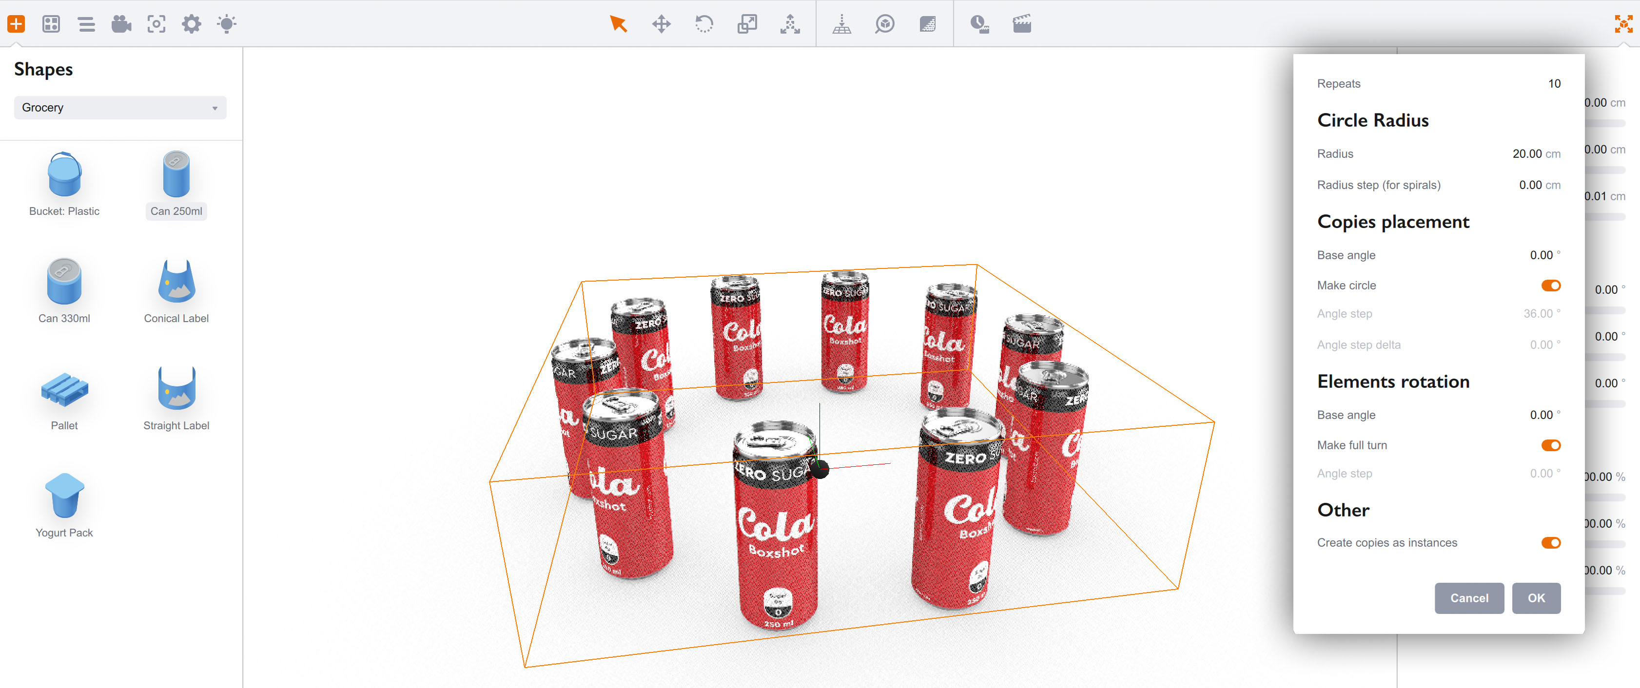The height and width of the screenshot is (688, 1640).
Task: Choose the Scale tool
Action: click(x=747, y=23)
